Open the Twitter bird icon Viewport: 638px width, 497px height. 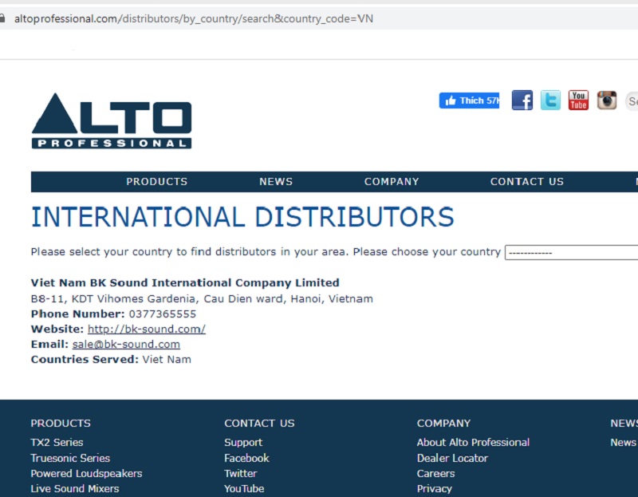[x=550, y=101]
